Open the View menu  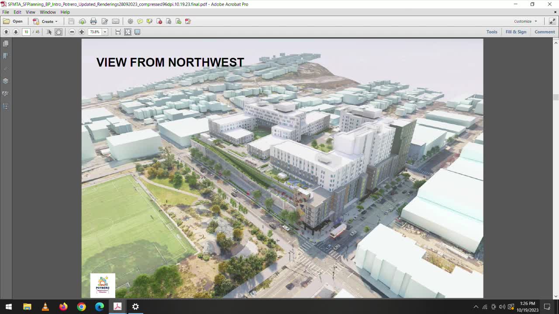[30, 12]
